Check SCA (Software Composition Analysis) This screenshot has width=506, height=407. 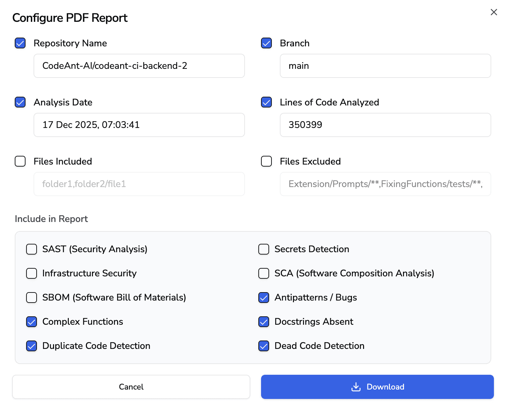[264, 273]
